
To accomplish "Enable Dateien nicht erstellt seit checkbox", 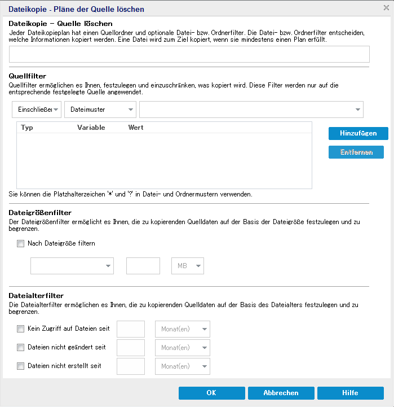I will point(21,366).
